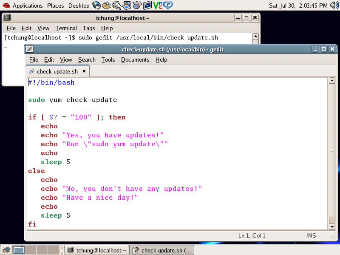
Task: Click the "else" keyword line
Action: pos(37,171)
